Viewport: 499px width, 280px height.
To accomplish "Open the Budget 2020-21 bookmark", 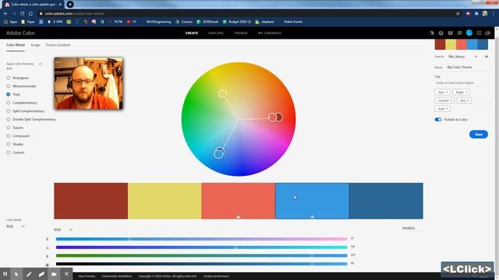I will (237, 22).
